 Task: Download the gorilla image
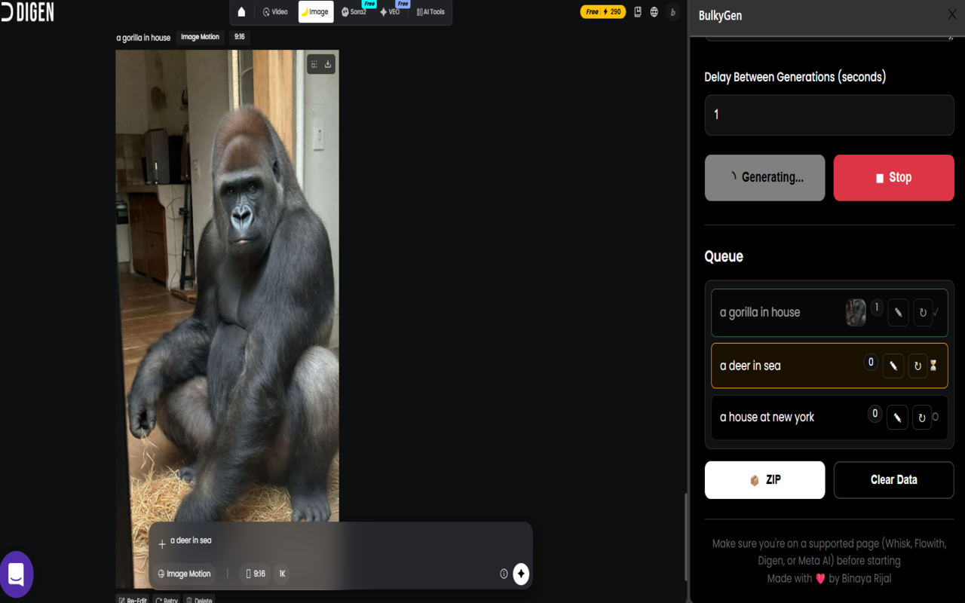(x=328, y=65)
